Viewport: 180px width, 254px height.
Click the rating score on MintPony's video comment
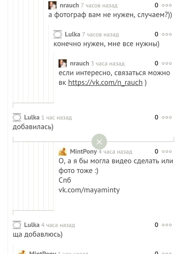point(156,152)
